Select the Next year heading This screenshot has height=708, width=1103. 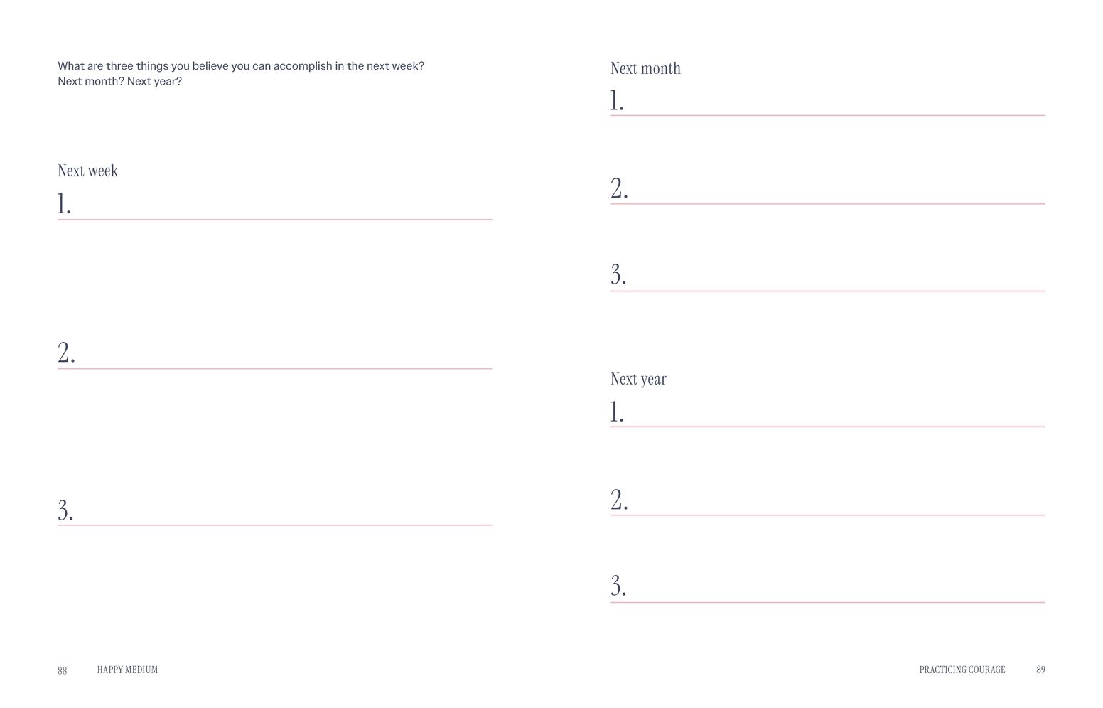(x=638, y=379)
